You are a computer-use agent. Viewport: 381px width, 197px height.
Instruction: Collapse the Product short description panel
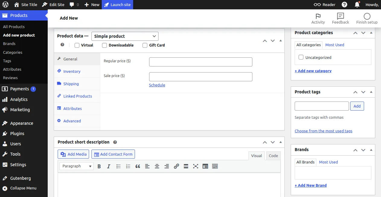pos(280,142)
